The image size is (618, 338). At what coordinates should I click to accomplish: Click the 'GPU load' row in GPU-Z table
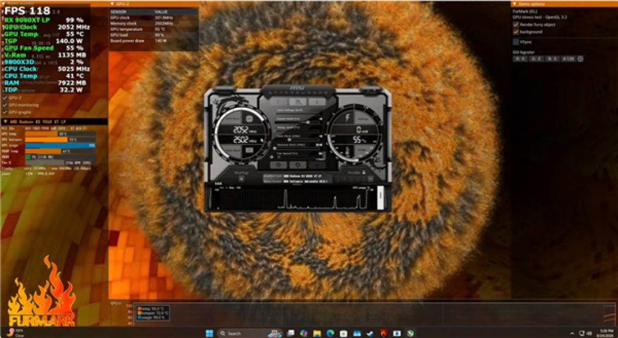coord(153,35)
